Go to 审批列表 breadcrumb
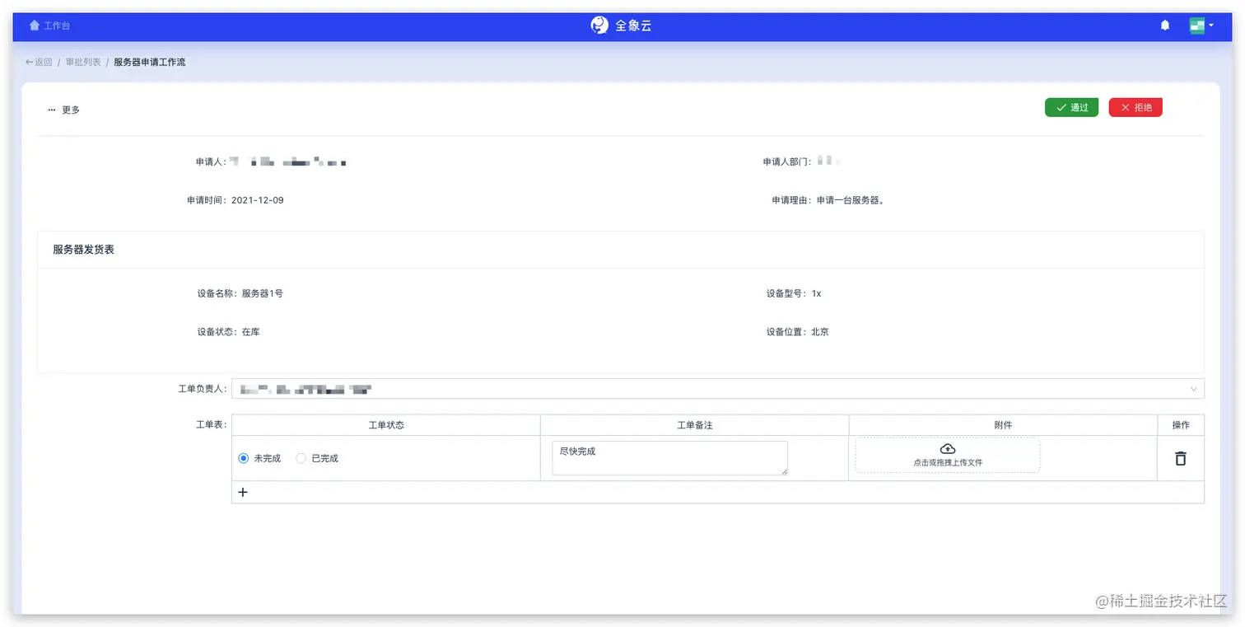This screenshot has height=627, width=1245. (83, 62)
